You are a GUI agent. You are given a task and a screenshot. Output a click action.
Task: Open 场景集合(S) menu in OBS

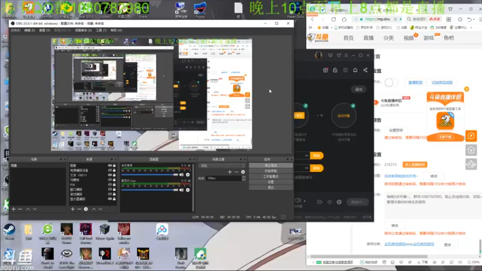[83, 31]
